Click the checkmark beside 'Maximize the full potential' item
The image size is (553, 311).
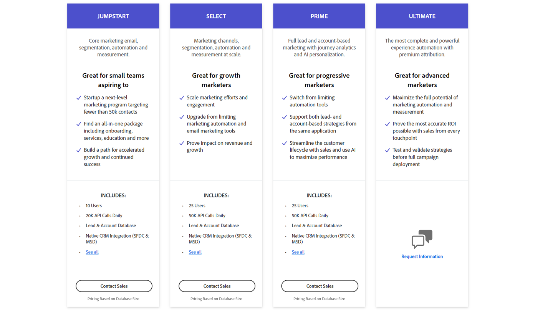pyautogui.click(x=387, y=98)
